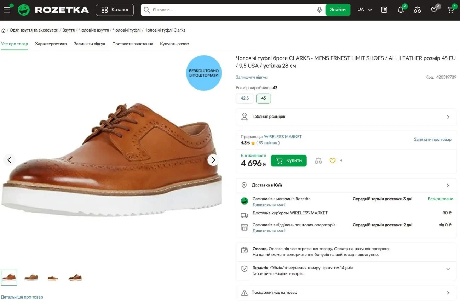The height and width of the screenshot is (305, 460).
Task: Open the shopping cart
Action: 450,10
